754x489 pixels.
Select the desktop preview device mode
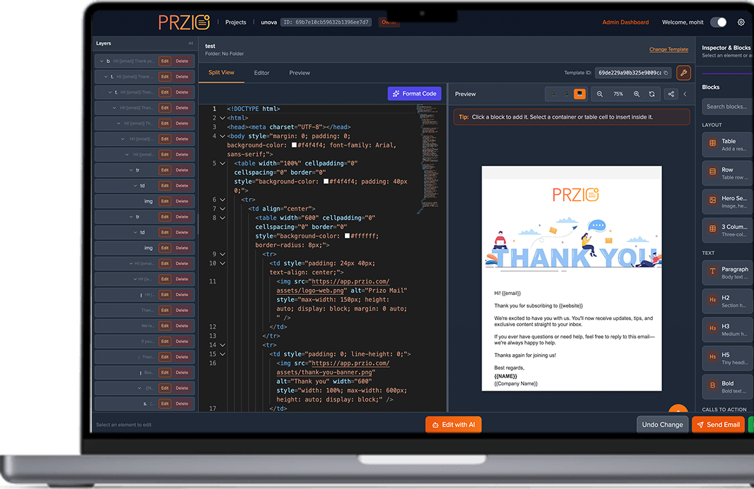coord(579,94)
